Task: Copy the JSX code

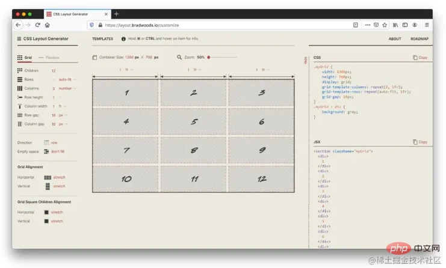Action: (x=420, y=142)
